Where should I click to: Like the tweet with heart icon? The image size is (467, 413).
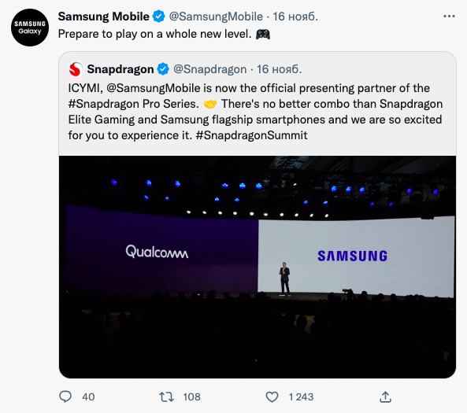click(272, 397)
